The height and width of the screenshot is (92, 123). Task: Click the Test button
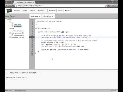click(67, 10)
